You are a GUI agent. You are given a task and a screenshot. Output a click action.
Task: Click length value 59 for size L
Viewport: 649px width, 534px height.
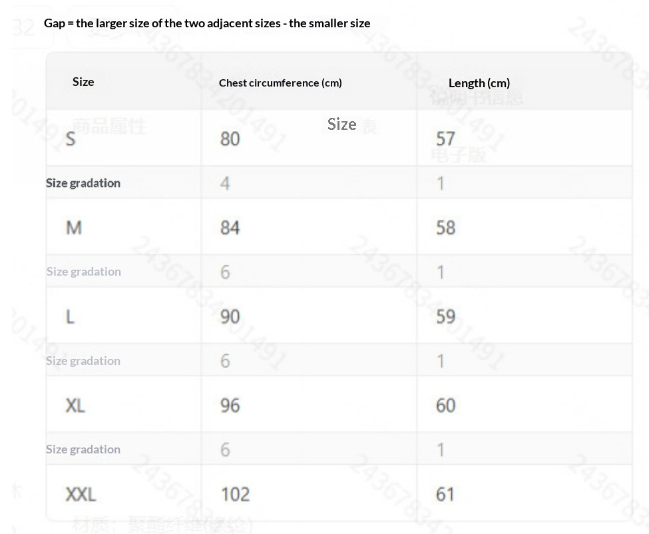[445, 316]
